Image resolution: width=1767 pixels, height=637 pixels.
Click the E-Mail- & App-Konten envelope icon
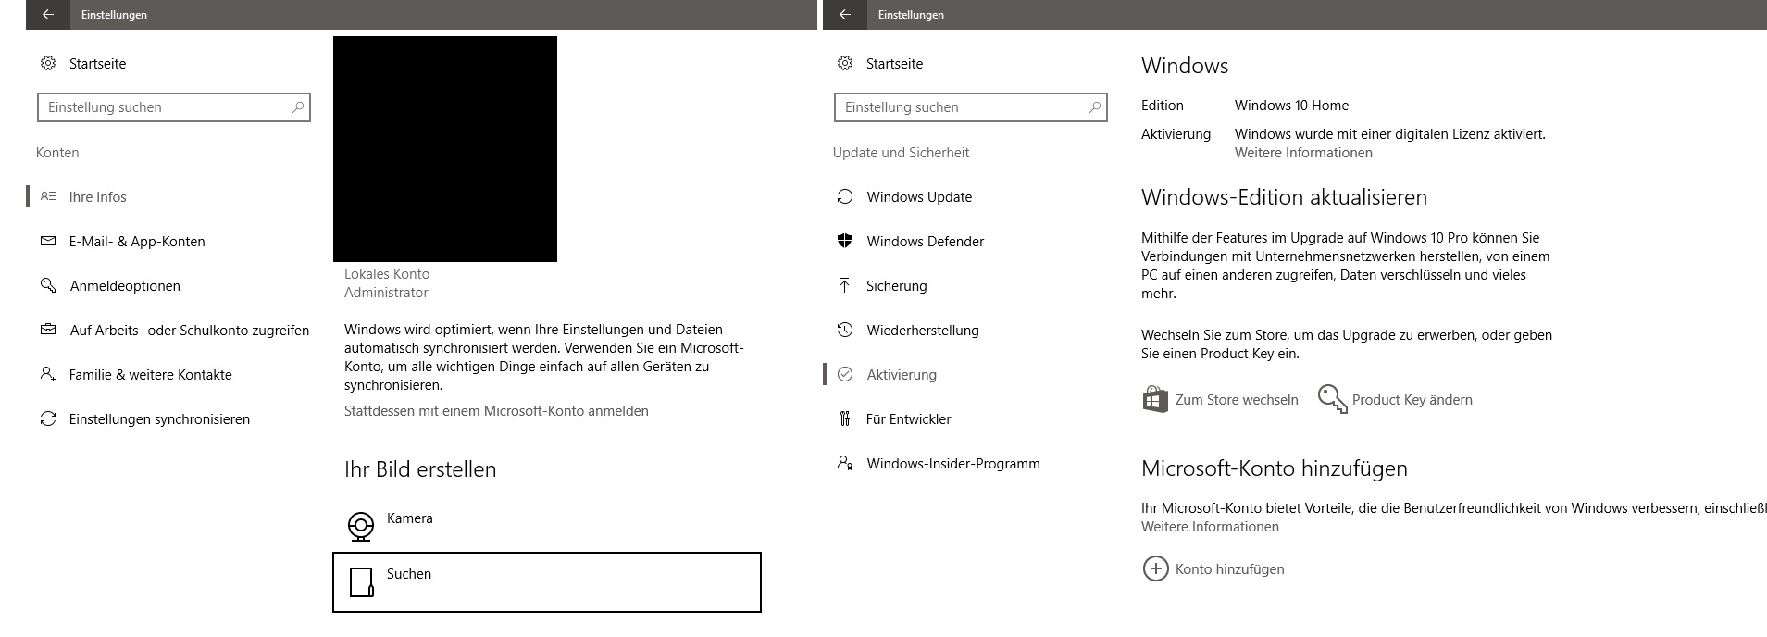[48, 241]
